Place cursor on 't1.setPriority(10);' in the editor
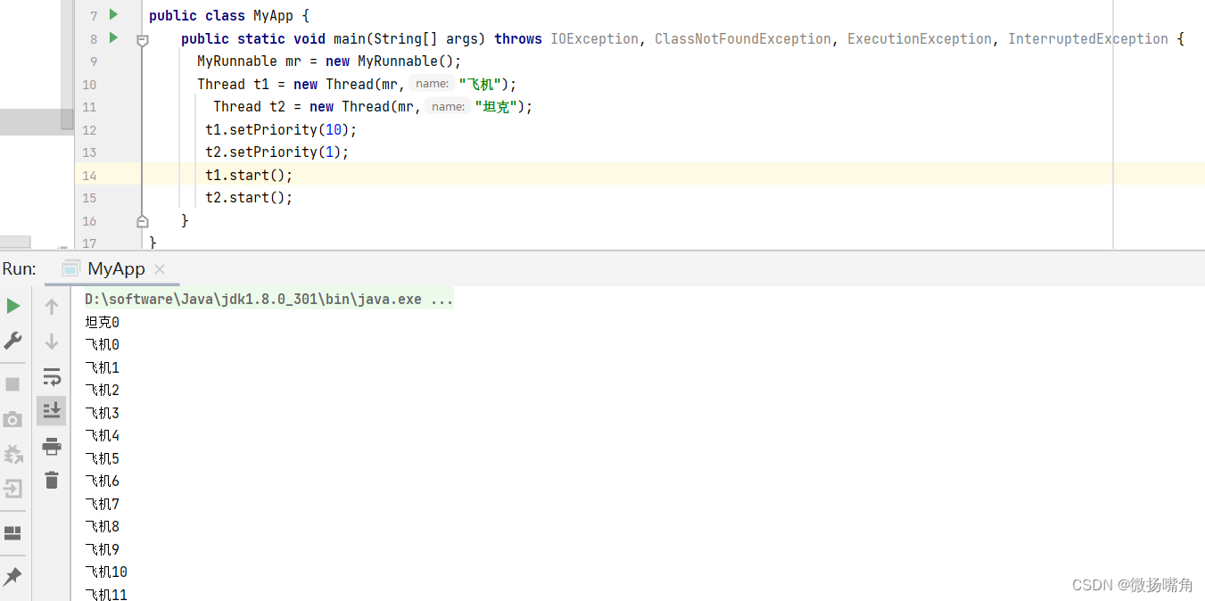 pyautogui.click(x=281, y=129)
